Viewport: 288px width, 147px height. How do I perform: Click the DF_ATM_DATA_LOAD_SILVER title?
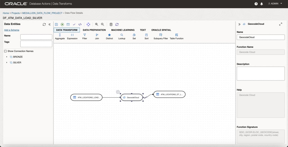[x=22, y=18]
